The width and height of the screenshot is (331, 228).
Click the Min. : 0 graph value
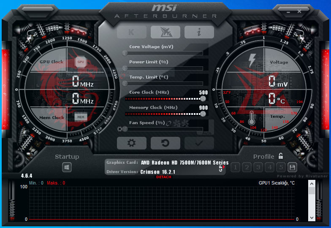click(36, 183)
